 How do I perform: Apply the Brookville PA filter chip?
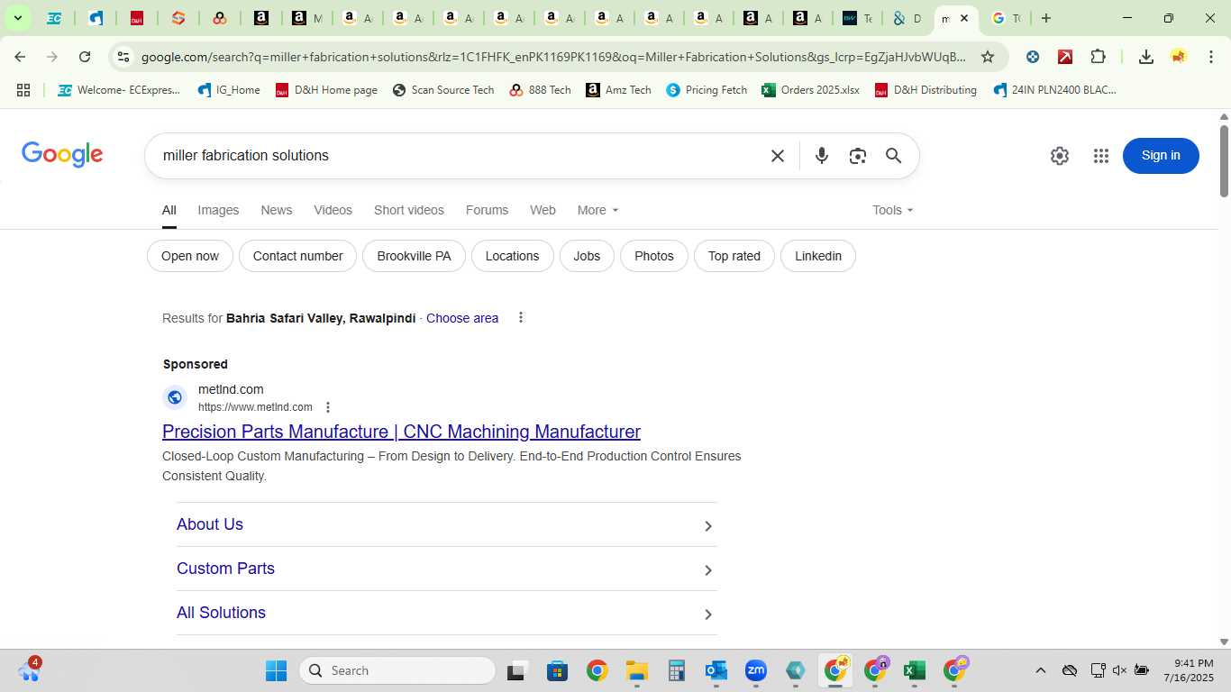(414, 256)
